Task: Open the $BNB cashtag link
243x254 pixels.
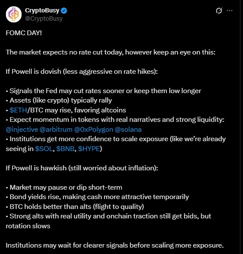Action: [66, 149]
